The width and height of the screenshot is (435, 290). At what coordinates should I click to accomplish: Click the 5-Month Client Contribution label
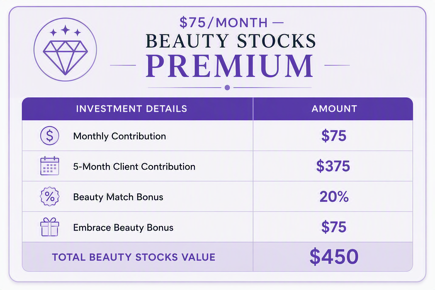pos(134,167)
